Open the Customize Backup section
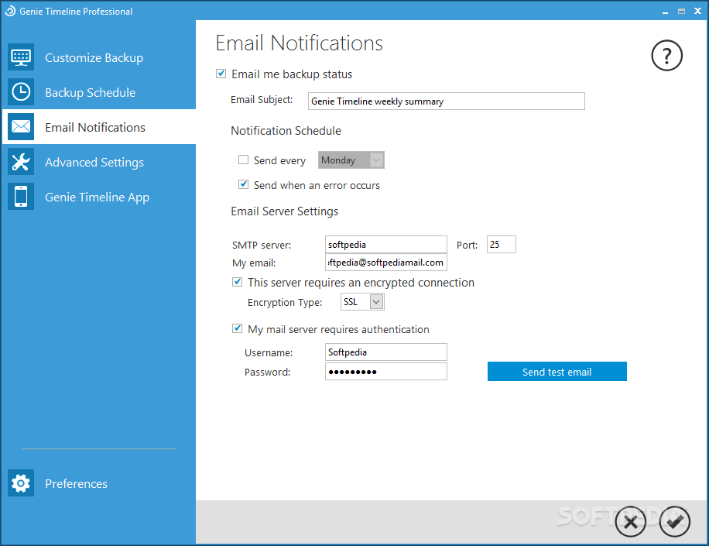The width and height of the screenshot is (709, 546). pos(98,57)
